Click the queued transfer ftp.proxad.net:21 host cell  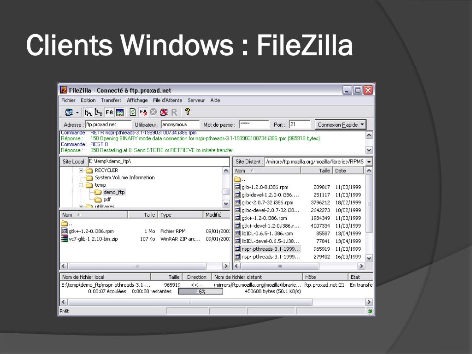pos(324,285)
